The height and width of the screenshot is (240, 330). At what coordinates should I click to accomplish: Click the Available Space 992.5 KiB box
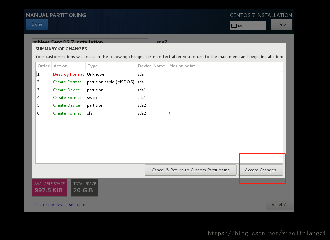(x=49, y=188)
